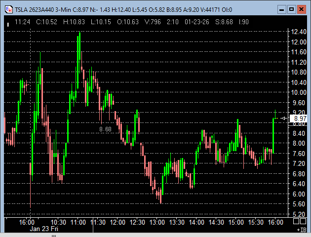The height and width of the screenshot is (237, 311).
Task: Maximize the TSLA chart window
Action: pos(291,9)
